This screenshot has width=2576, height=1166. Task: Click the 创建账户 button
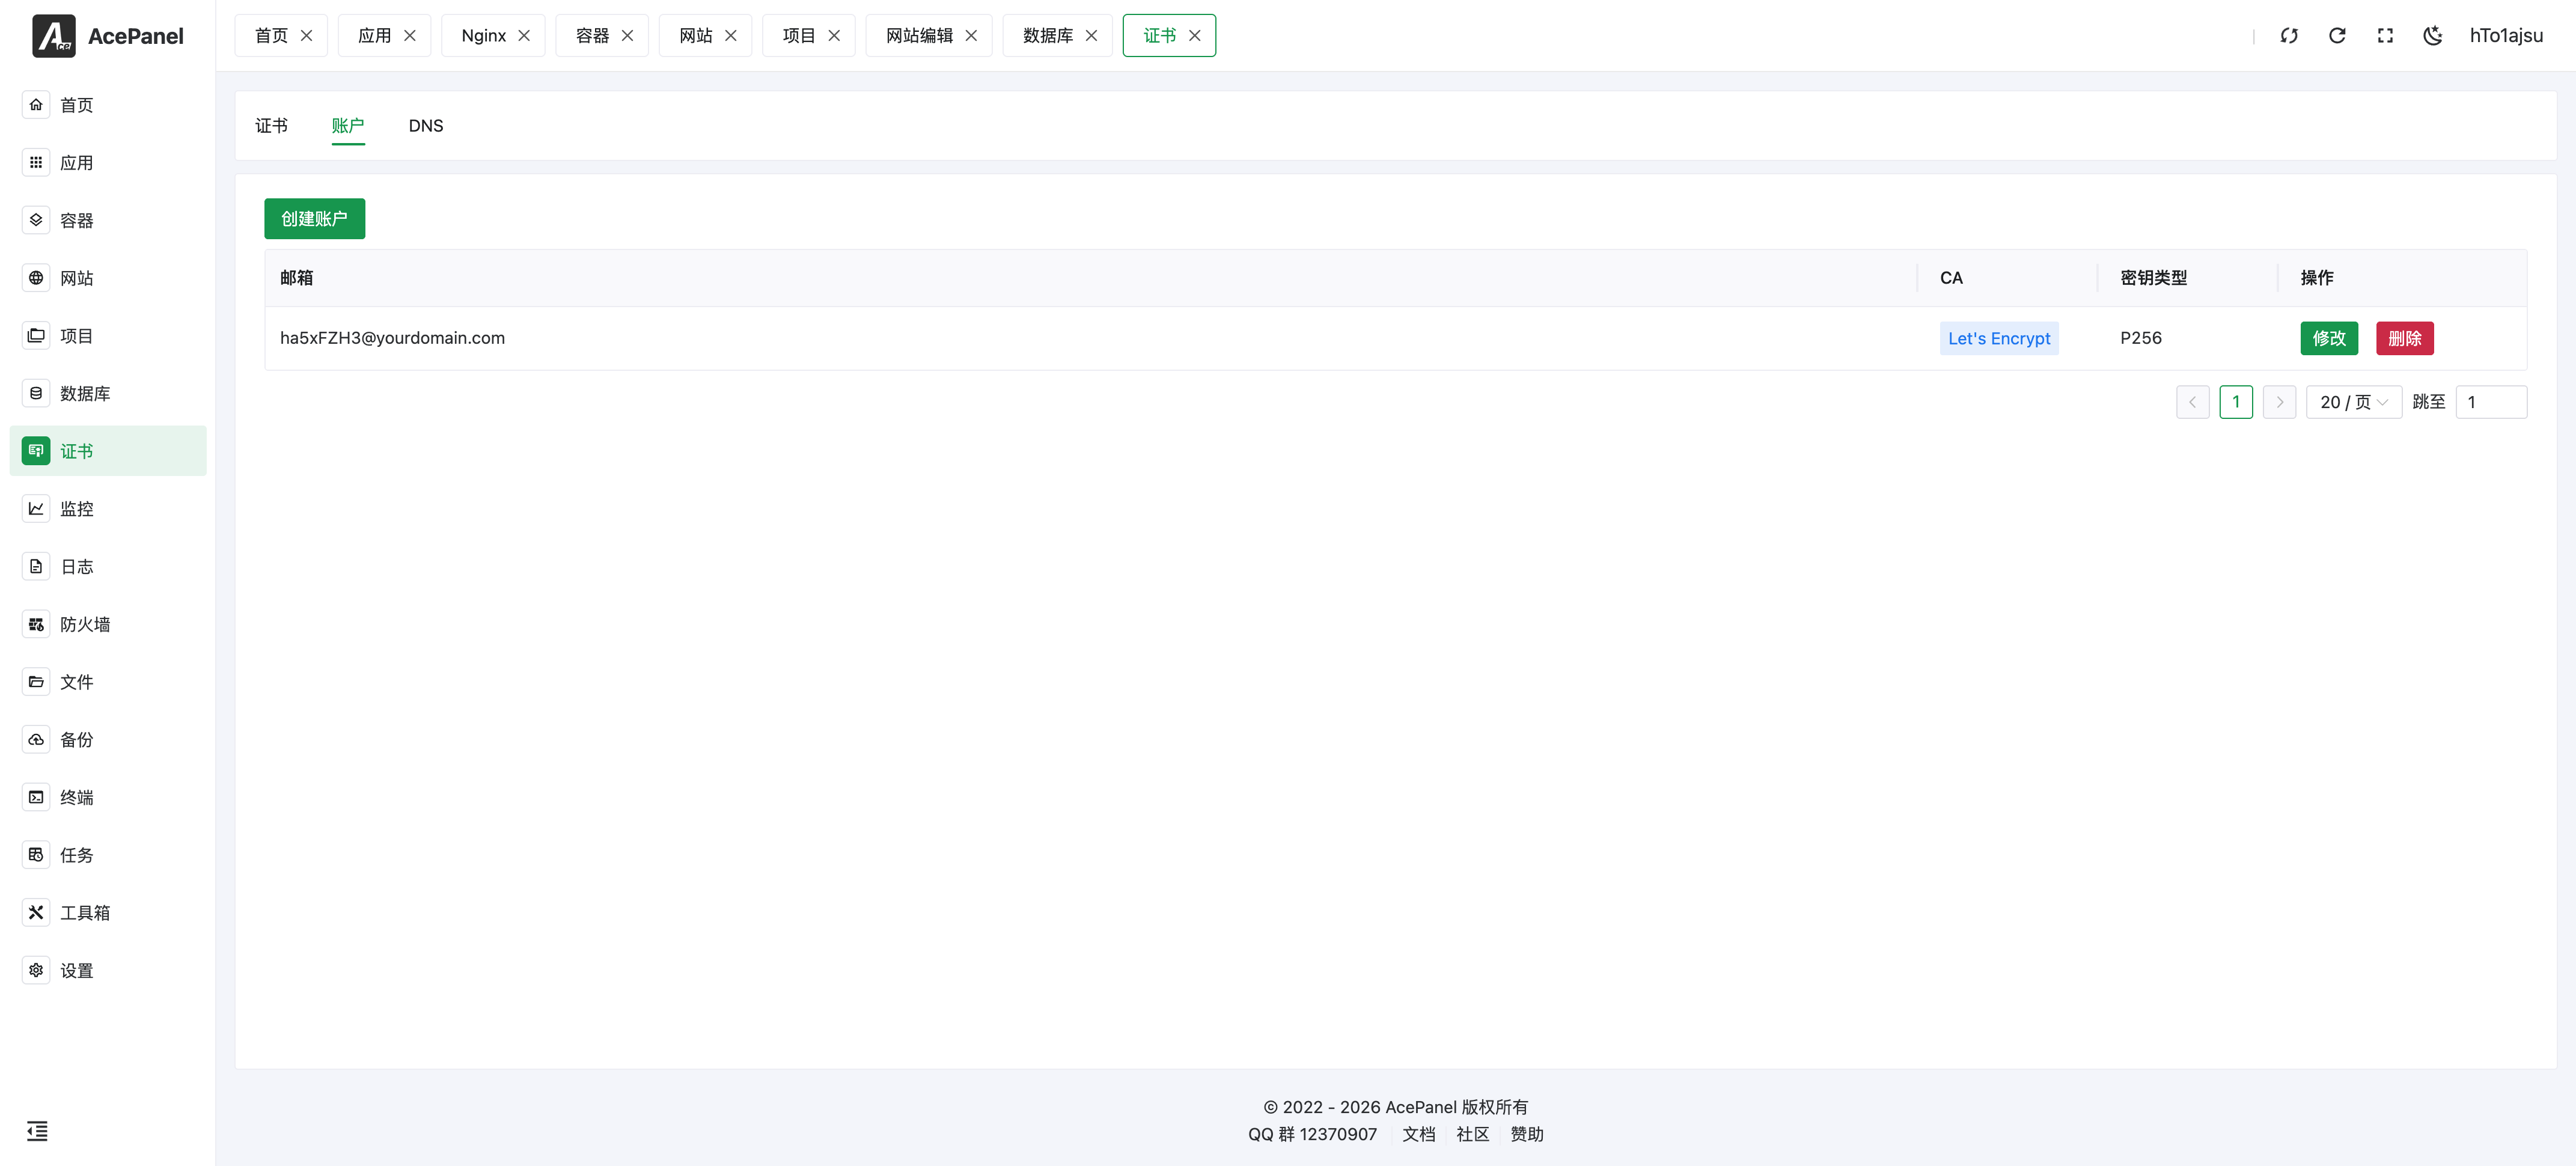314,219
